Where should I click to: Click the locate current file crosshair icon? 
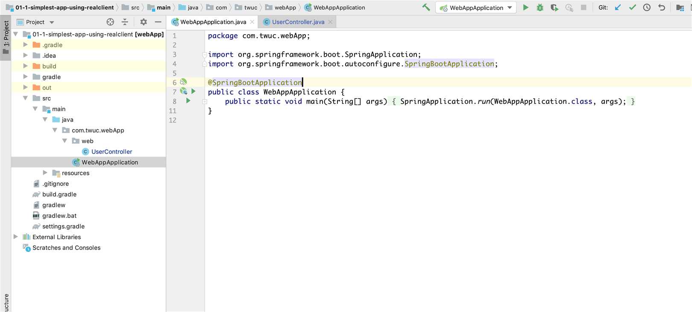(110, 22)
